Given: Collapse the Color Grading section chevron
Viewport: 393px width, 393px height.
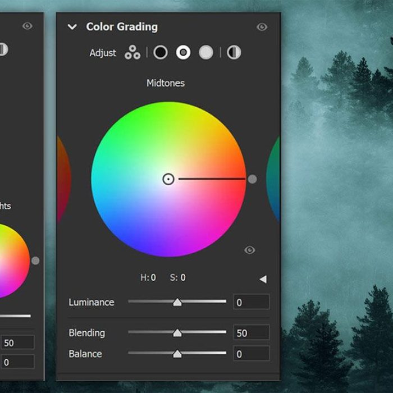Looking at the screenshot, I should tap(72, 27).
